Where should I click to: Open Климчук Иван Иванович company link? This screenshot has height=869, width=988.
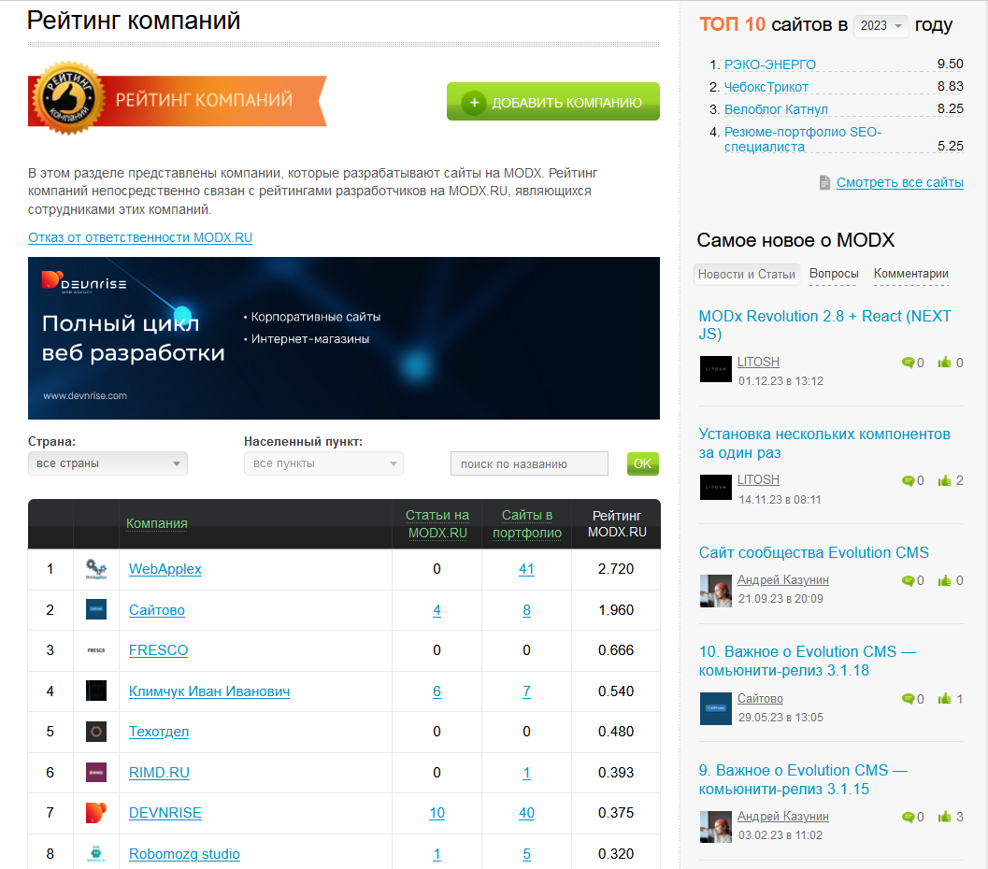coord(209,691)
